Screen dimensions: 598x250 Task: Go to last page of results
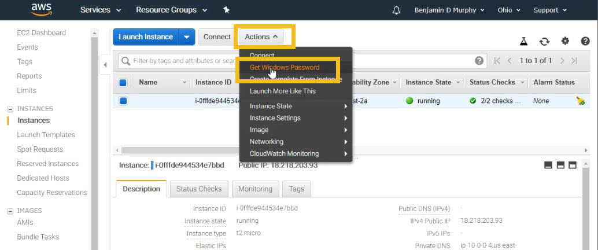coord(574,61)
